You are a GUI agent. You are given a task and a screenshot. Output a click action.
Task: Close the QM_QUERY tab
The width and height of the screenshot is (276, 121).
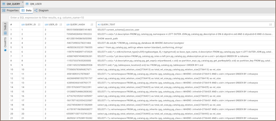pyautogui.click(x=23, y=2)
